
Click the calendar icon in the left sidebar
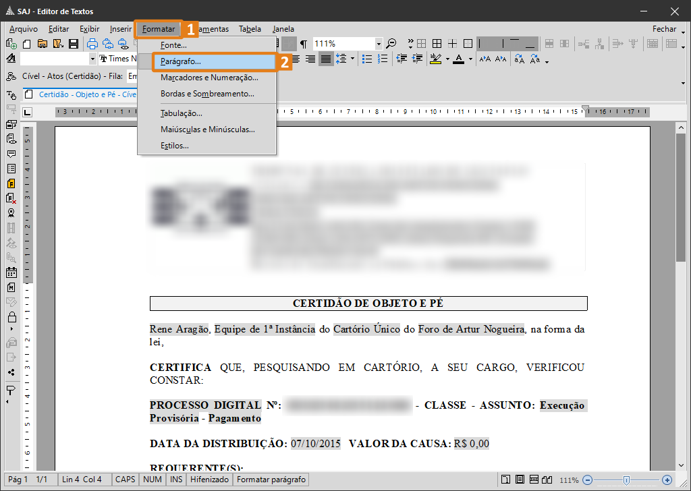(11, 272)
